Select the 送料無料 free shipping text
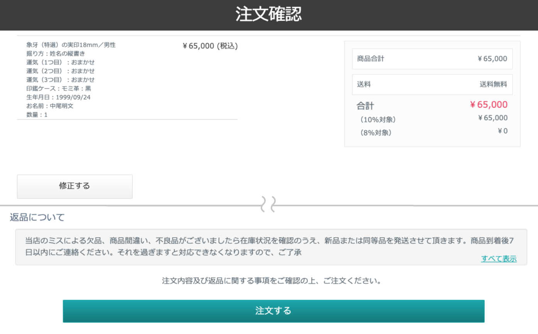538x334 pixels. pyautogui.click(x=497, y=84)
